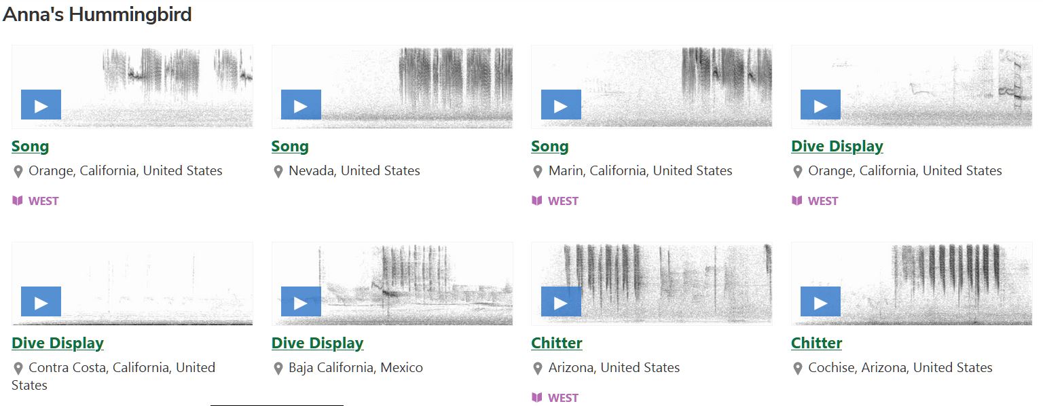Play the Orange Dive Display recording
The image size is (1043, 406).
tap(820, 105)
